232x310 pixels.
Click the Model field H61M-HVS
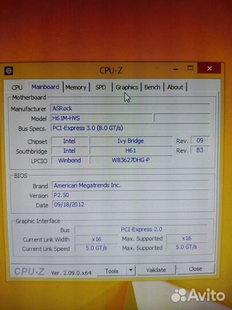click(101, 118)
